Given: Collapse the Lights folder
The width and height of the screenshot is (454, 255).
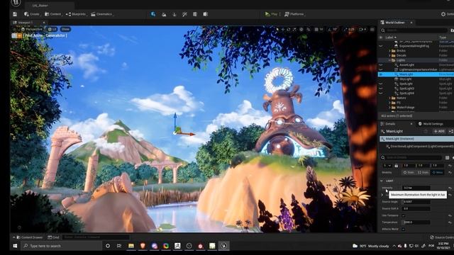Looking at the screenshot, I should [389, 60].
